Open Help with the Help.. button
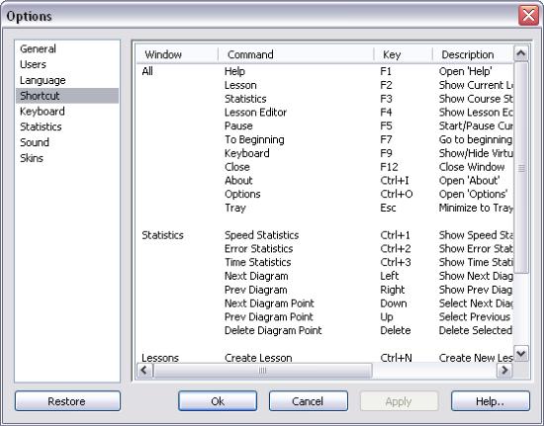Image resolution: width=544 pixels, height=426 pixels. pos(491,401)
